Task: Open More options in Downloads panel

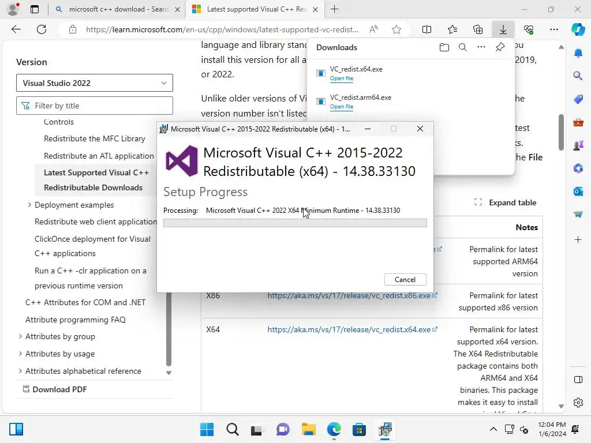Action: [x=481, y=47]
